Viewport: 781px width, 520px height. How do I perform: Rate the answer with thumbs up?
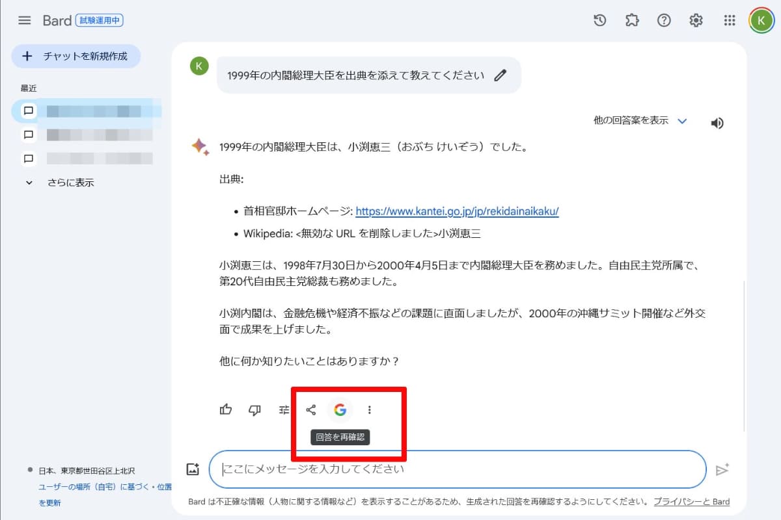tap(225, 410)
